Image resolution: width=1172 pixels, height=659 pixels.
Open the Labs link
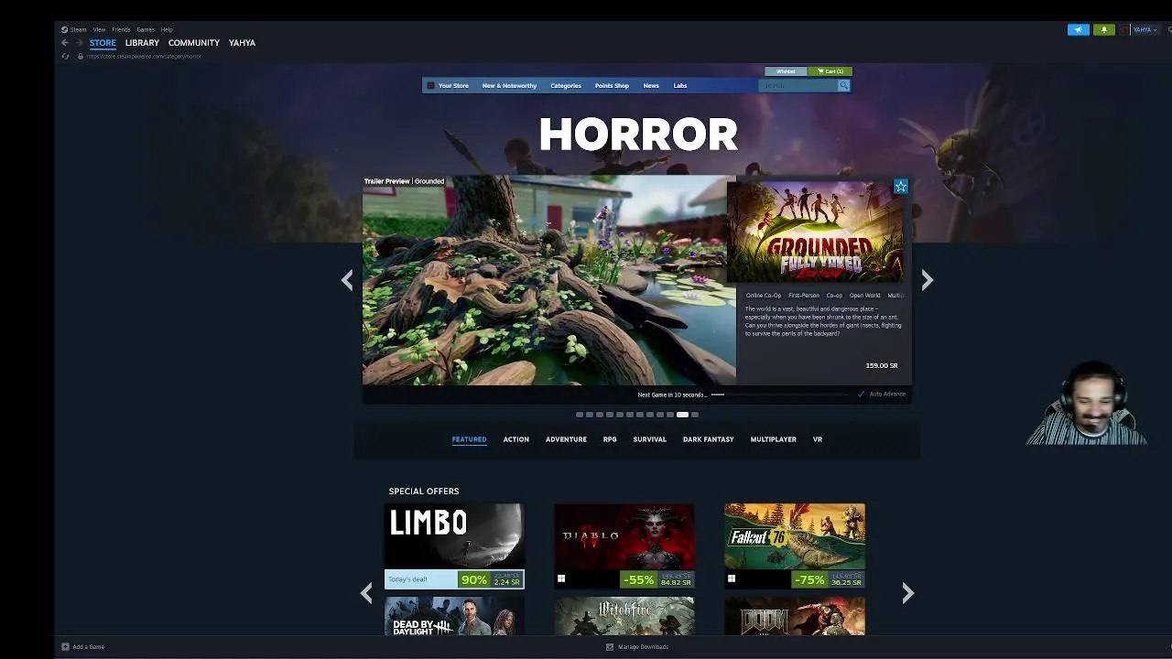click(x=680, y=85)
